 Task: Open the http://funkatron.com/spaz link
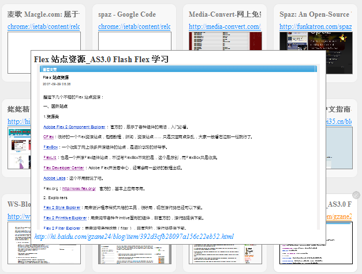click(x=316, y=26)
